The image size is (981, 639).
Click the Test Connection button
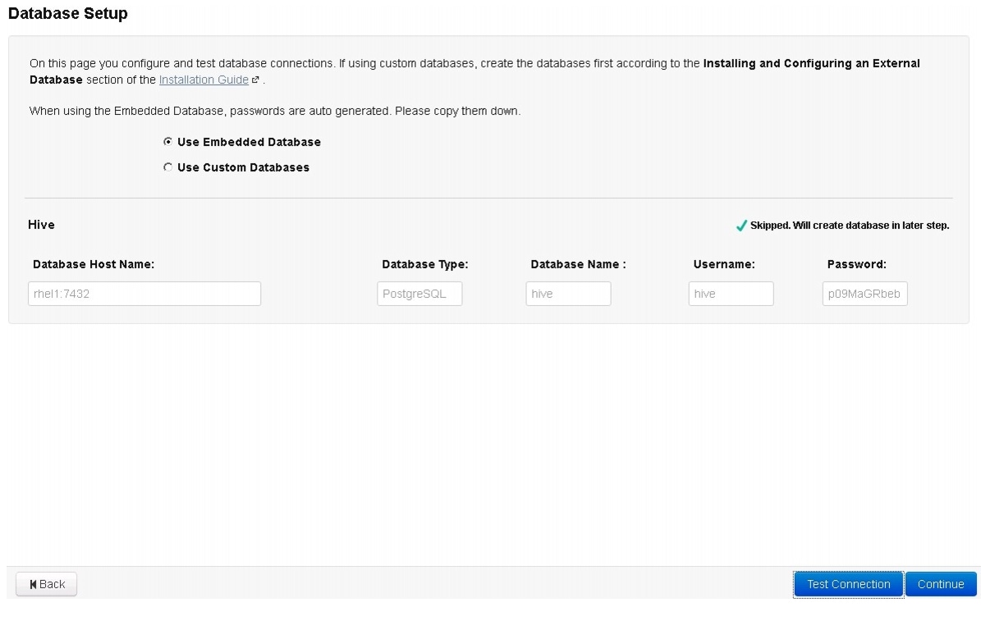click(x=848, y=584)
